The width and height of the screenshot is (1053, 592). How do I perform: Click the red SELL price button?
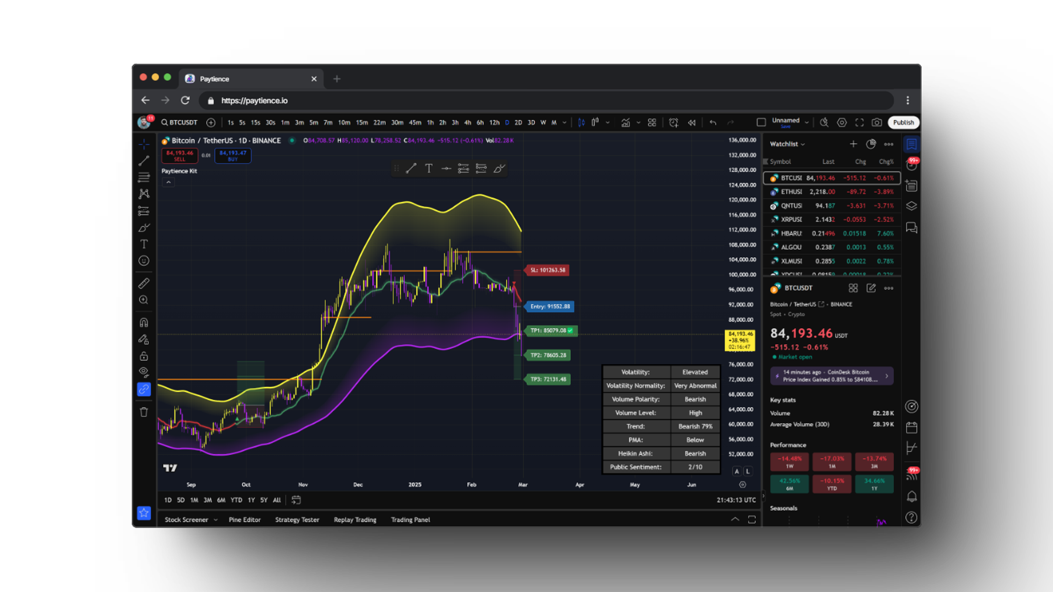point(179,155)
